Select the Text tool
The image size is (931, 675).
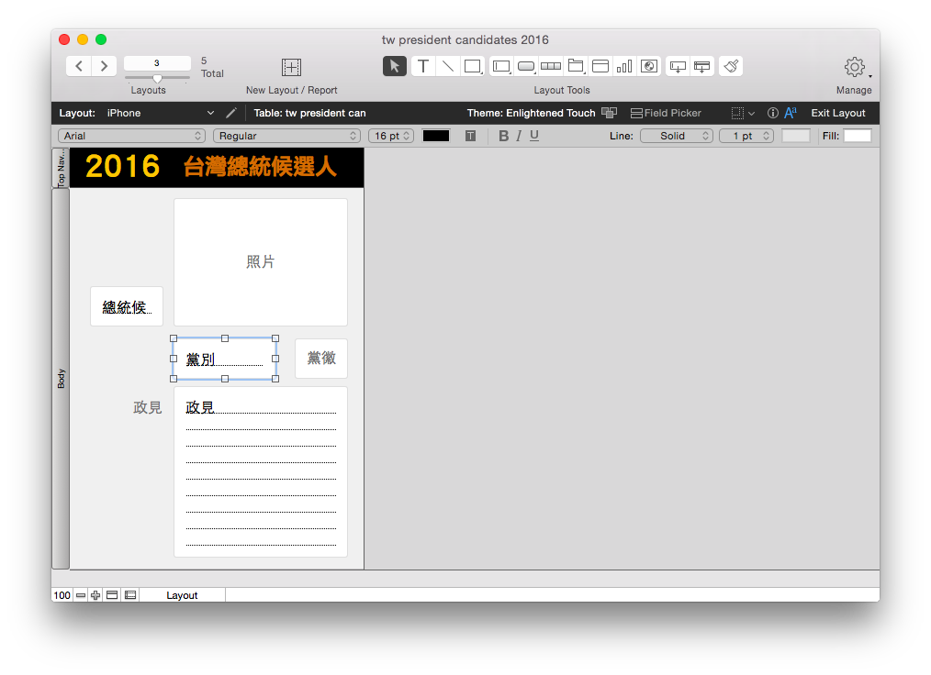tap(423, 66)
